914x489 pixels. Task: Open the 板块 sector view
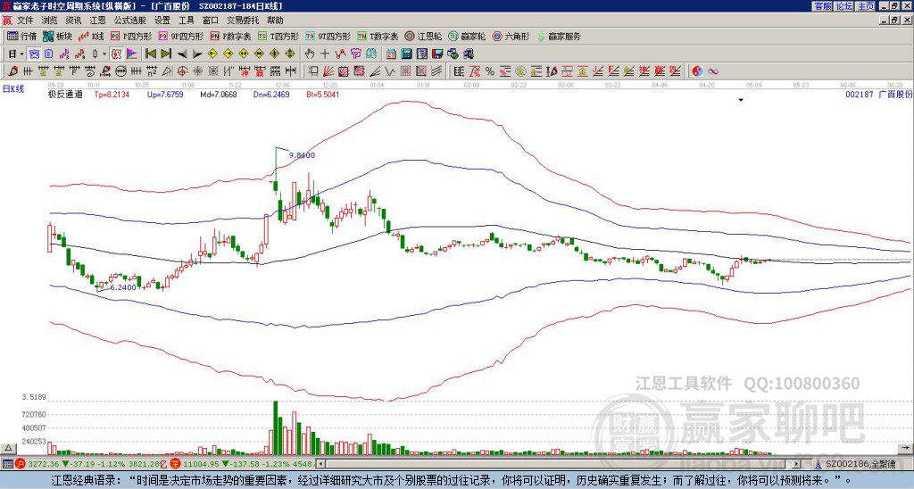click(58, 36)
